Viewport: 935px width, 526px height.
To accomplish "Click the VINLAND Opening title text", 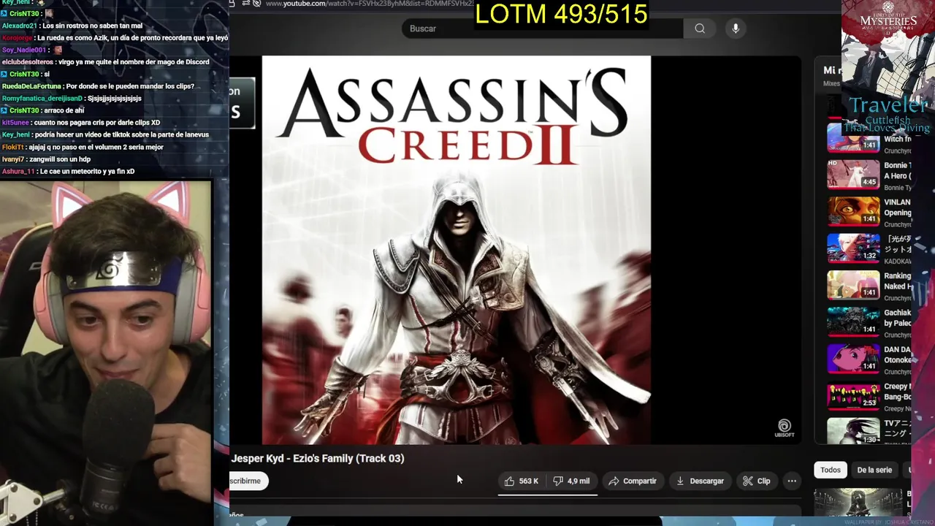I will pyautogui.click(x=897, y=207).
